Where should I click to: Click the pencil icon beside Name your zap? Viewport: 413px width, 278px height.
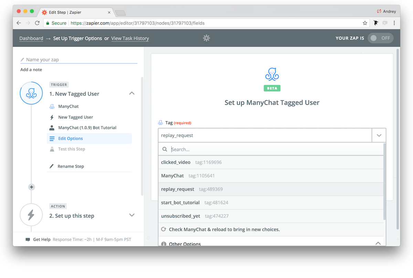[x=22, y=60]
